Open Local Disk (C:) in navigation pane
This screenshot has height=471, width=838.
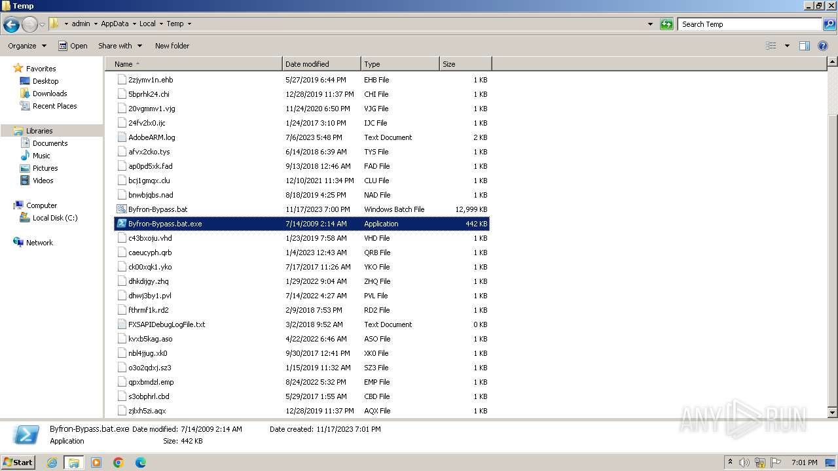(55, 218)
